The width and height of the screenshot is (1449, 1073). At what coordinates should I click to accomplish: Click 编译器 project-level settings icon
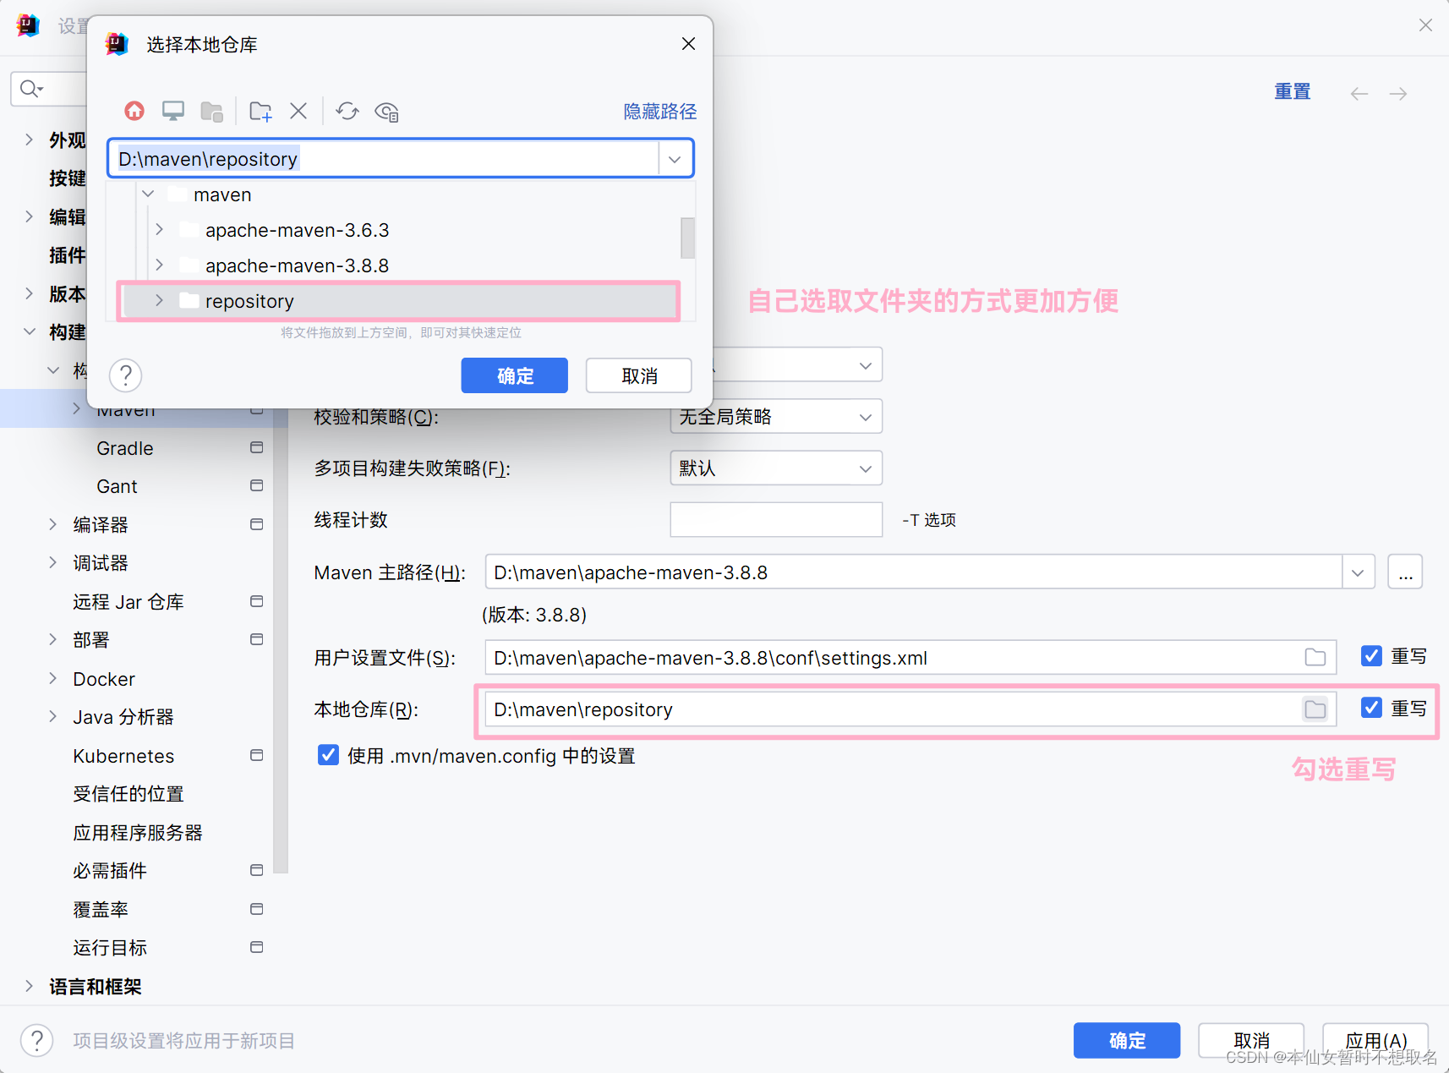click(257, 524)
